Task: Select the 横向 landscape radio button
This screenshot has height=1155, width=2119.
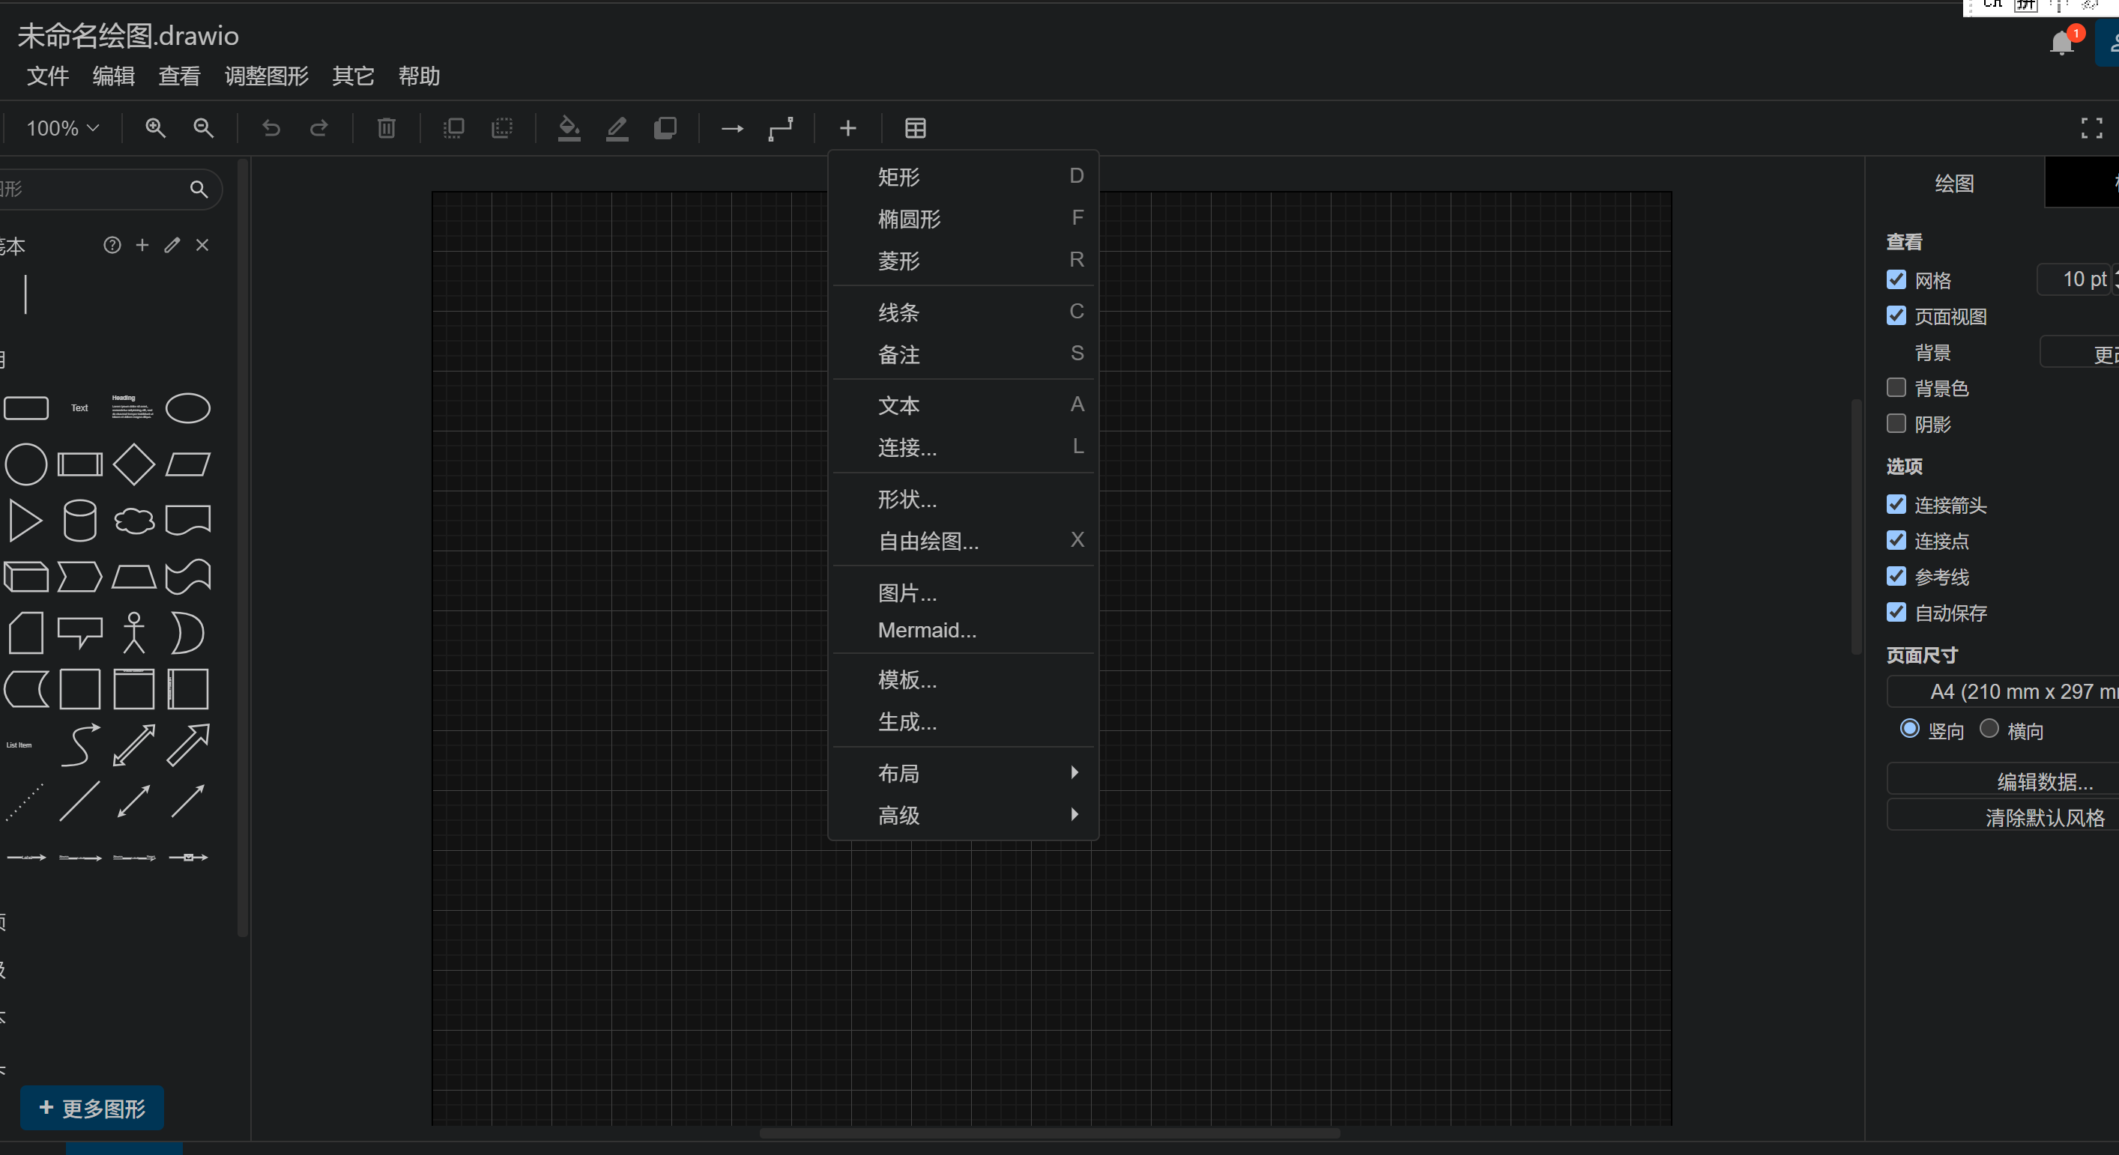Action: pyautogui.click(x=1989, y=729)
